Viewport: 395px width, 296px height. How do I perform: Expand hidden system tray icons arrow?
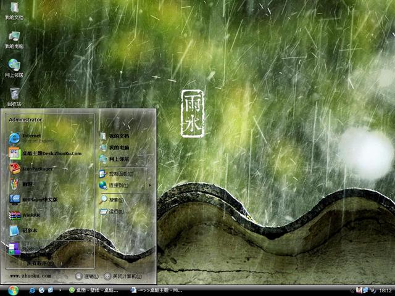(x=352, y=290)
